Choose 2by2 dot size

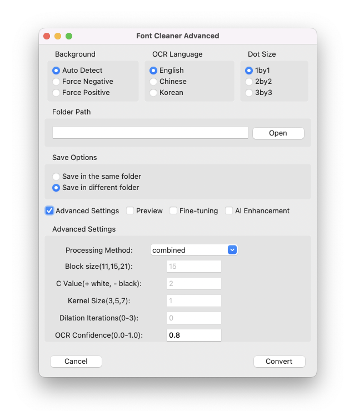(x=249, y=82)
